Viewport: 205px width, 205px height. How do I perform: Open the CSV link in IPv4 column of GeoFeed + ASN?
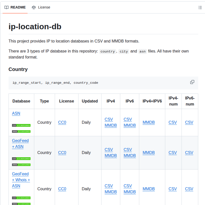pos(109,149)
